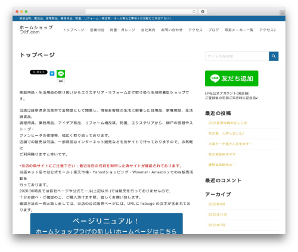Open 営業内容 in the navigation menu
Image resolution: width=298 pixels, height=252 pixels.
point(97,30)
